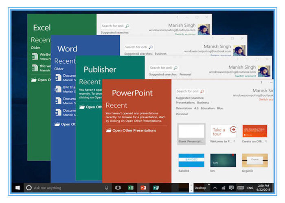This screenshot has height=203, width=285.
Task: Open WinBet... workbook in Excel recent list
Action: point(41,56)
